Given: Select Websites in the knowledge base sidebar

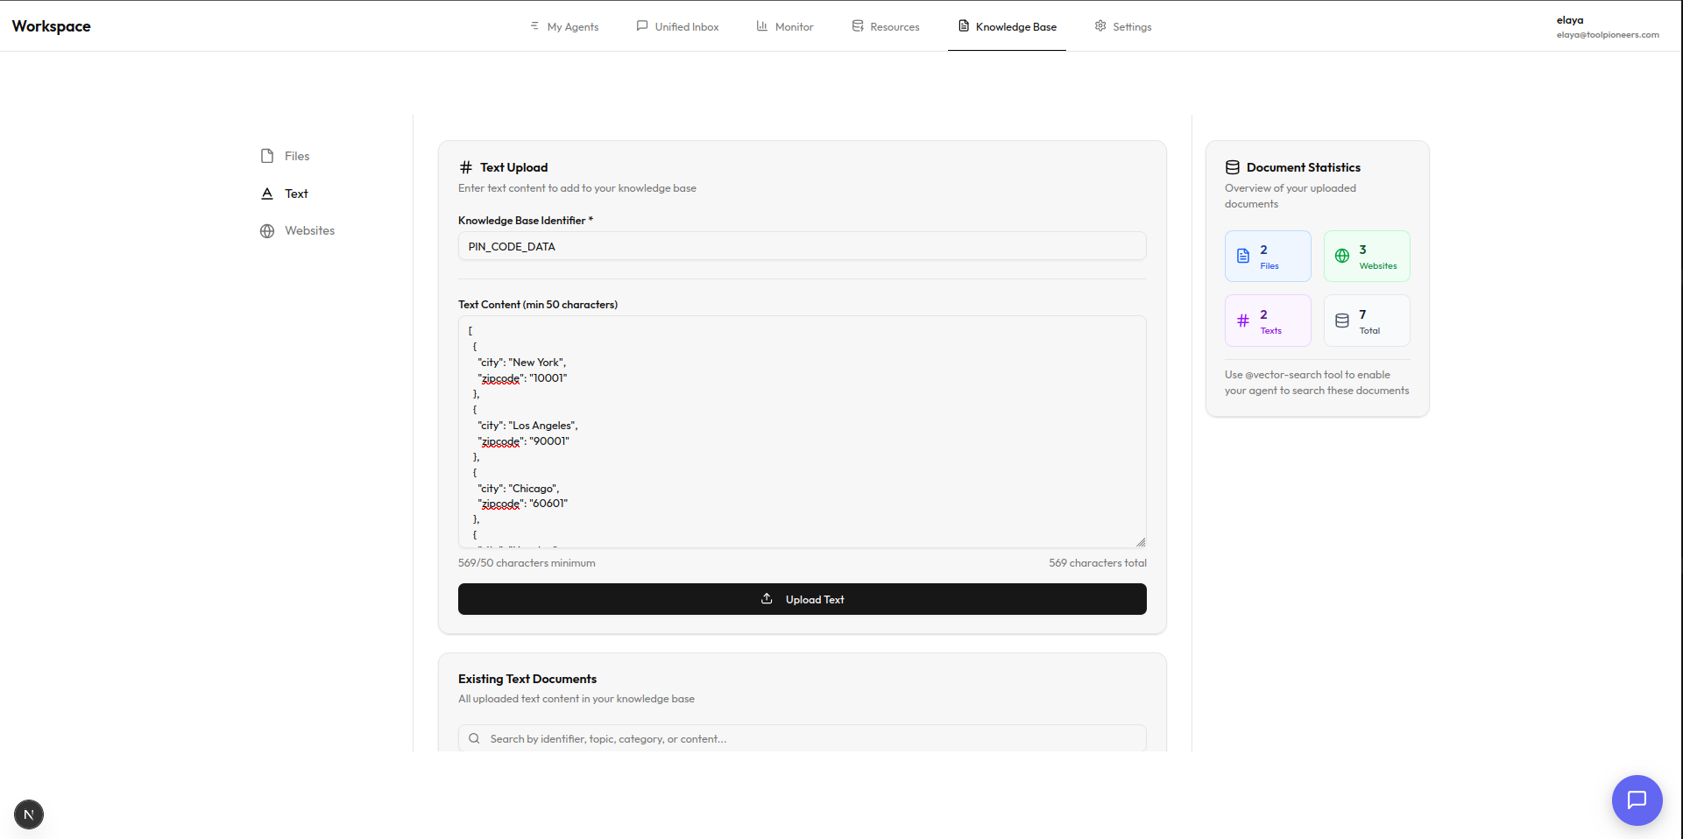Looking at the screenshot, I should [308, 230].
